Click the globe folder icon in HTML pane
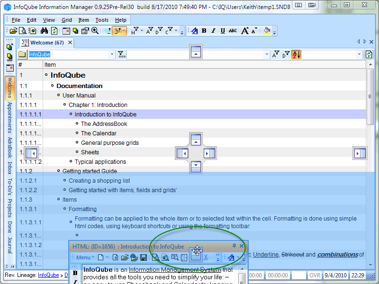 pyautogui.click(x=134, y=257)
